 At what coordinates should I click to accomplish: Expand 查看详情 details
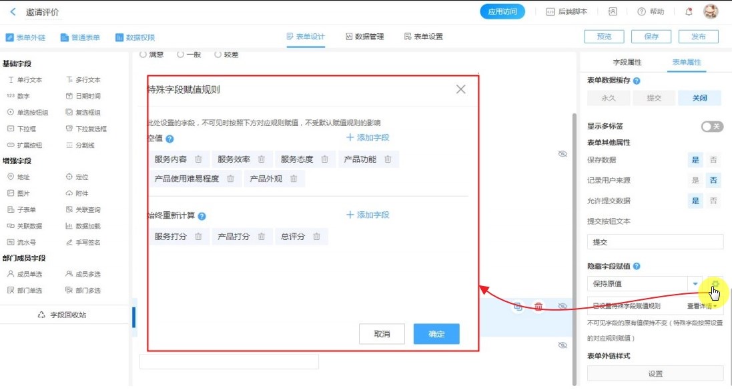point(702,307)
